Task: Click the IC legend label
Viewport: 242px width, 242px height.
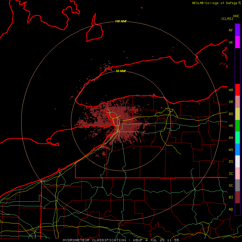Action: tap(231, 174)
